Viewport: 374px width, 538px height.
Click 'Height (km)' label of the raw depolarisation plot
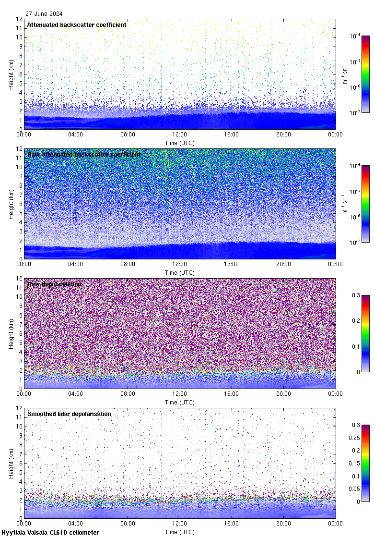click(12, 333)
